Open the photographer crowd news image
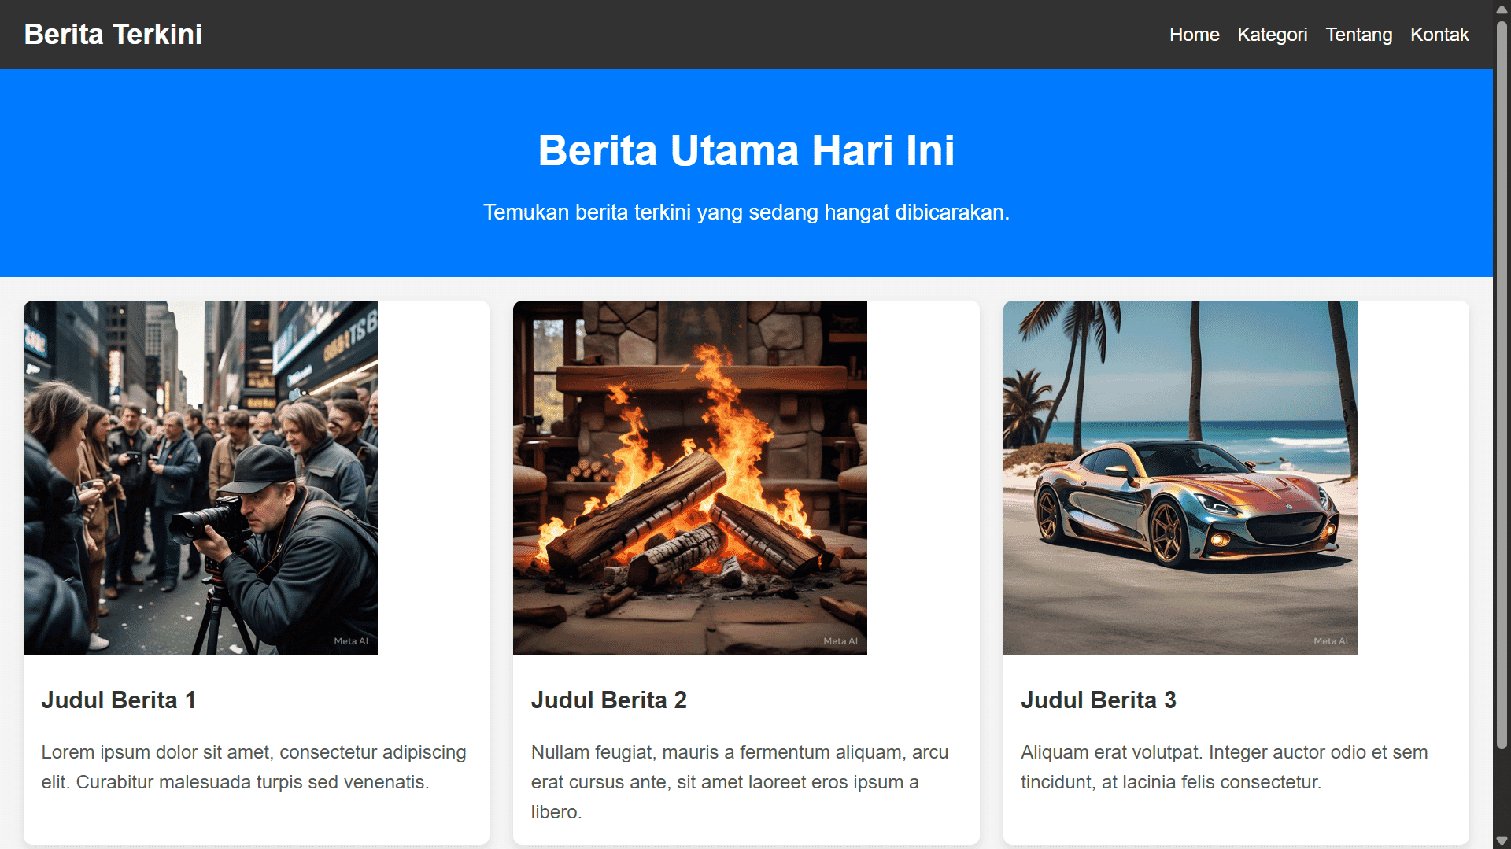This screenshot has width=1511, height=849. click(201, 477)
